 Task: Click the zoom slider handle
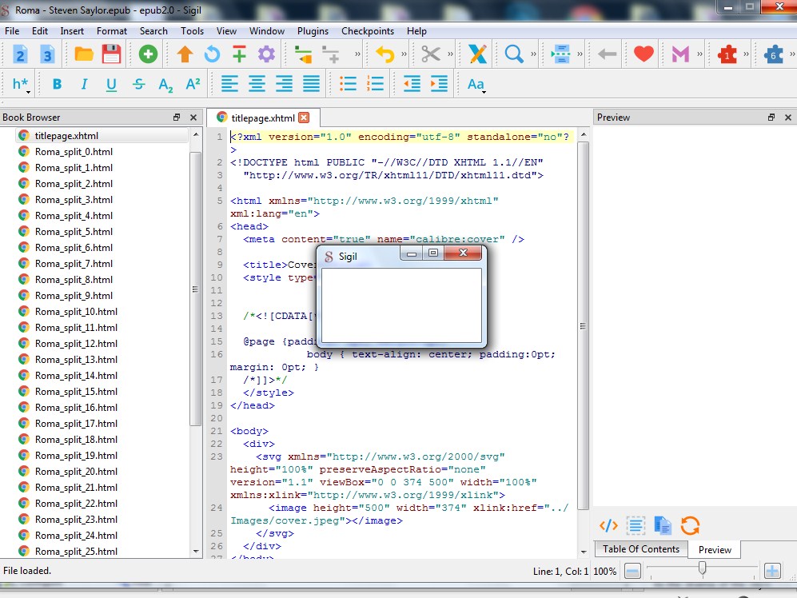(x=702, y=568)
